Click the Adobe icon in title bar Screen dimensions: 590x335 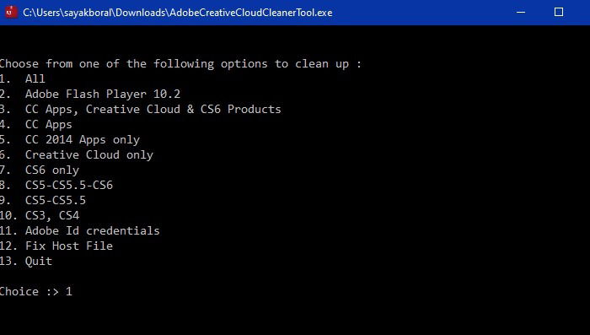(11, 12)
